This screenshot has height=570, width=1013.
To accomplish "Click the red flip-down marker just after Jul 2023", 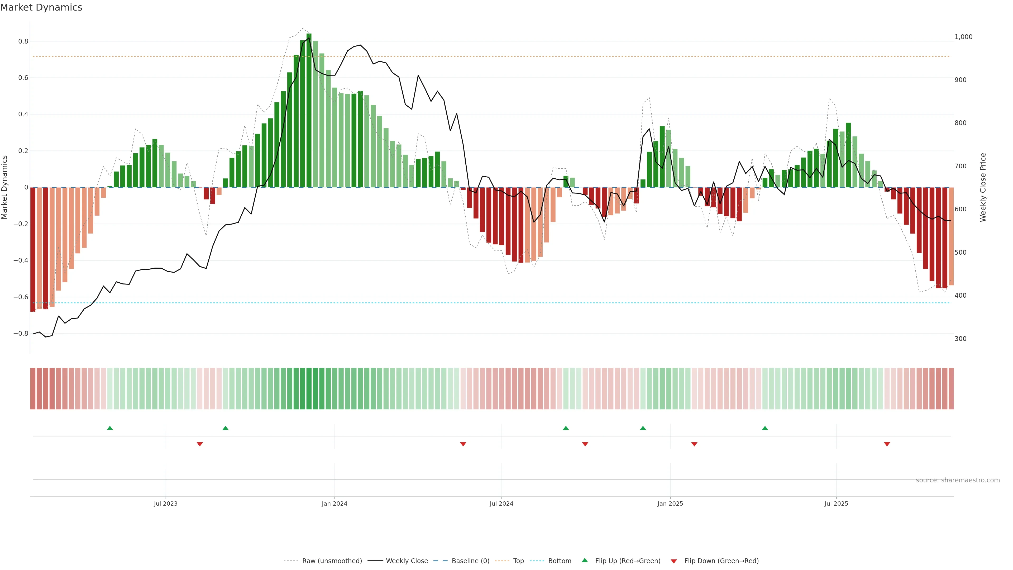I will click(200, 444).
